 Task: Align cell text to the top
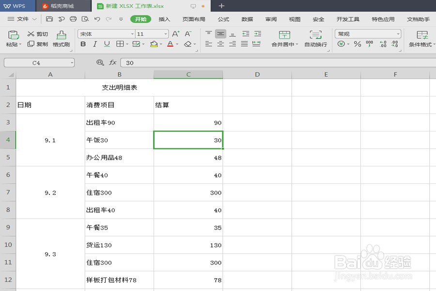(x=208, y=33)
